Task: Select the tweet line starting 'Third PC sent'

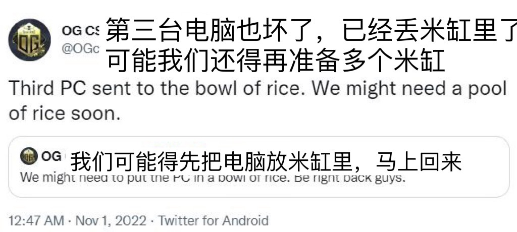Action: 257,89
